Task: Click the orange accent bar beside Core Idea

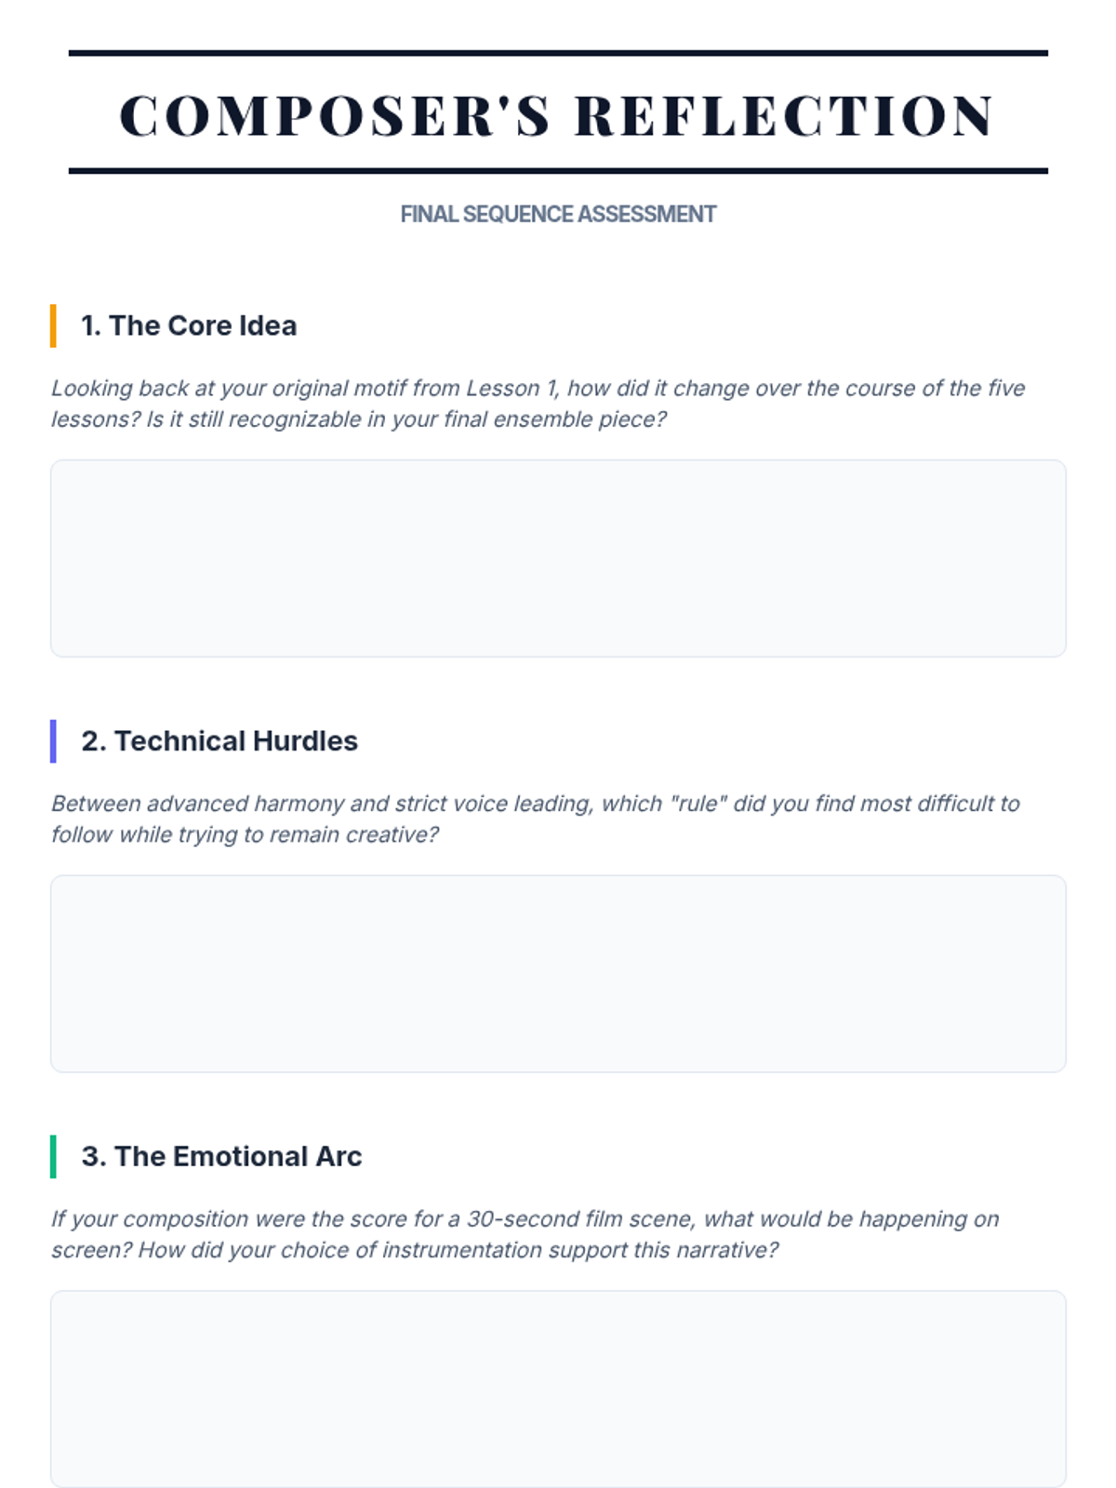Action: [53, 325]
